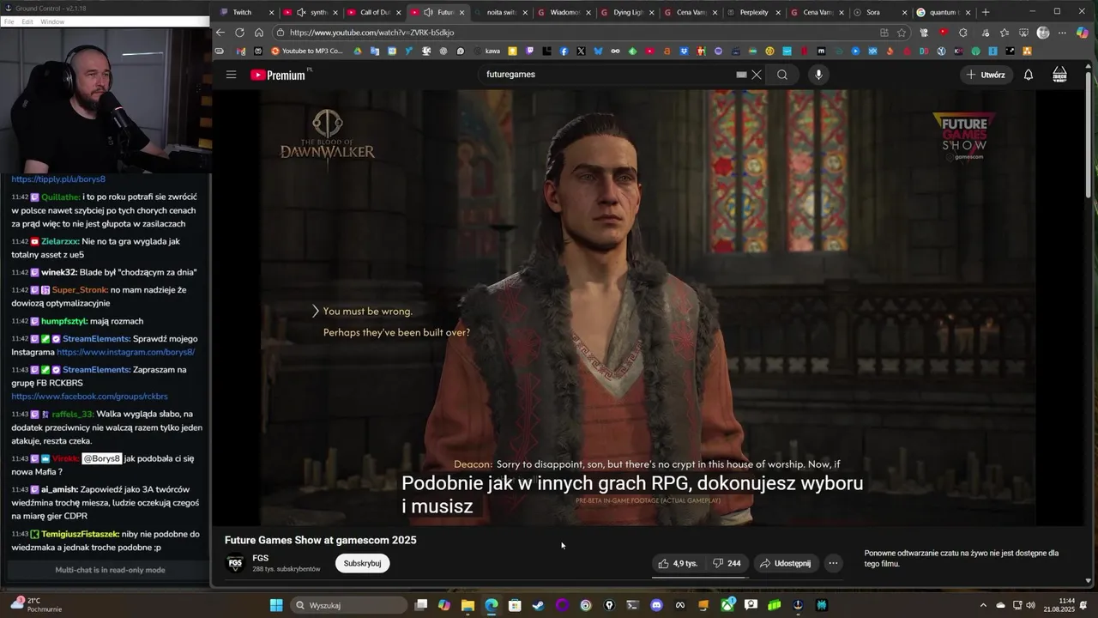Click the YouTube search magnifier button
The width and height of the screenshot is (1098, 618).
[x=782, y=75]
